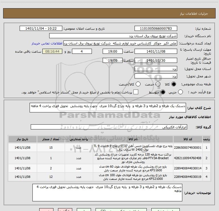Click the 19:00 time field beside 1401/11/08
Image resolution: width=219 pixels, height=211 pixels.
pyautogui.click(x=113, y=52)
